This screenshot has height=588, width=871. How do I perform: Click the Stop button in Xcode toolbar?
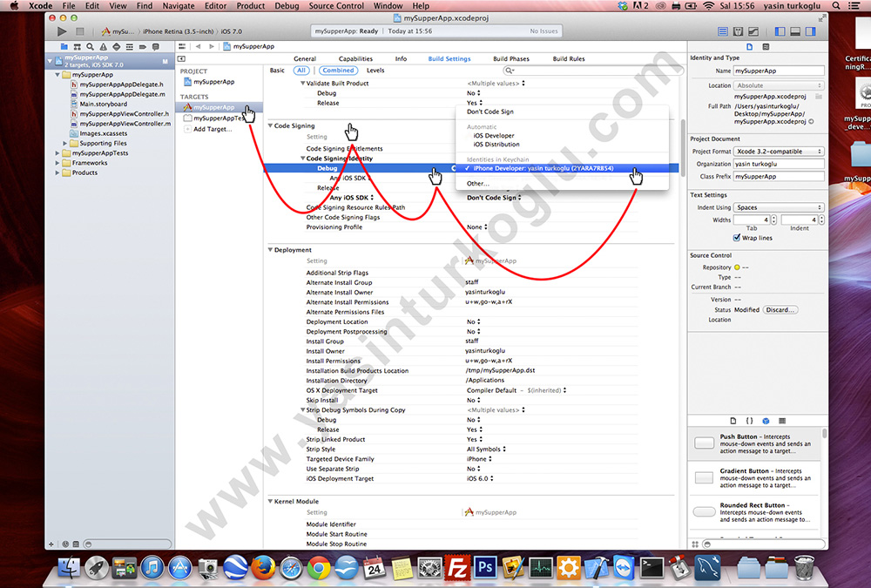80,31
